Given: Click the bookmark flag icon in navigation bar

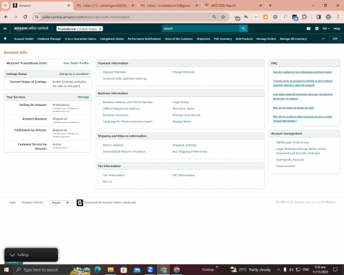Looking at the screenshot, I should click(6, 38).
